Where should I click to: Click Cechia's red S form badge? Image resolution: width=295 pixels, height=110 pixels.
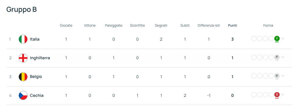coord(277,95)
